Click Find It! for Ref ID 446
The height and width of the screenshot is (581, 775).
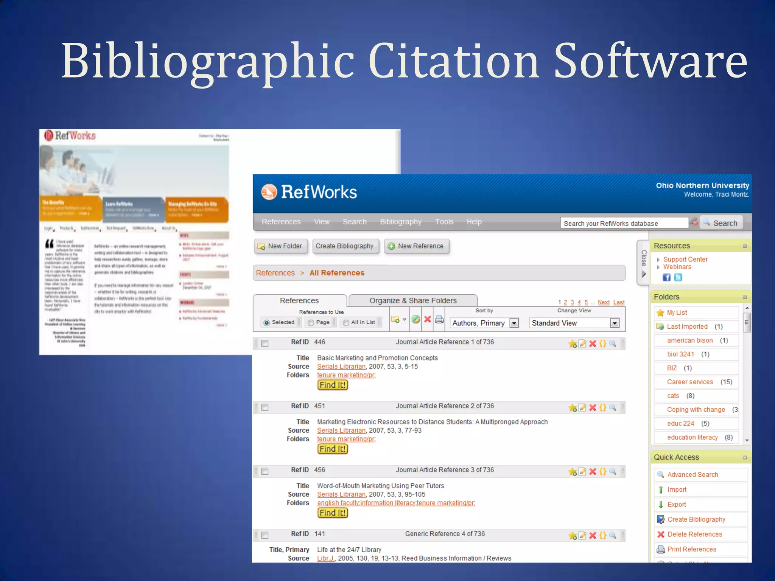(333, 385)
